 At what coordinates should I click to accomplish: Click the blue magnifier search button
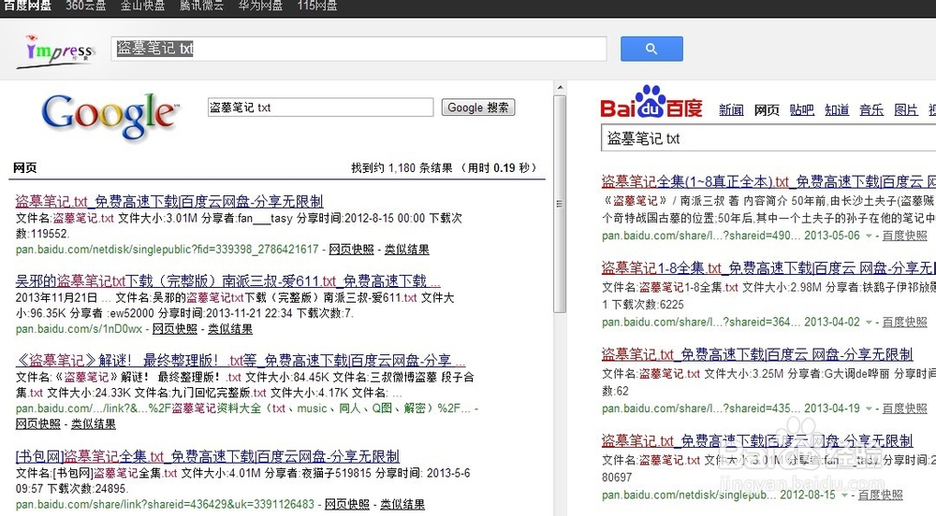(651, 49)
